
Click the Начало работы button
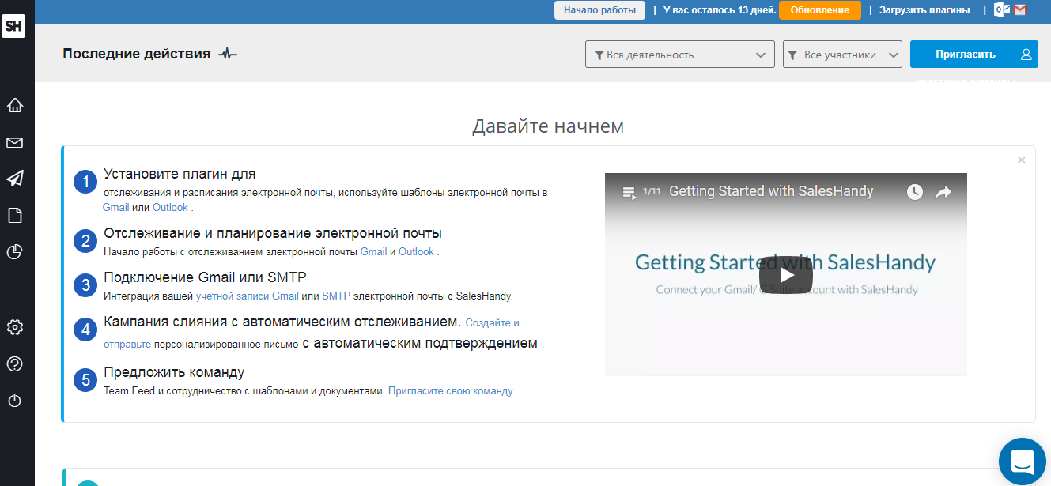tap(599, 10)
